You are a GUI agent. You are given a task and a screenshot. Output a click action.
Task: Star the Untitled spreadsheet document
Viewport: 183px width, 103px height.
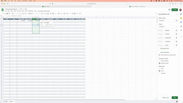tap(19, 9)
